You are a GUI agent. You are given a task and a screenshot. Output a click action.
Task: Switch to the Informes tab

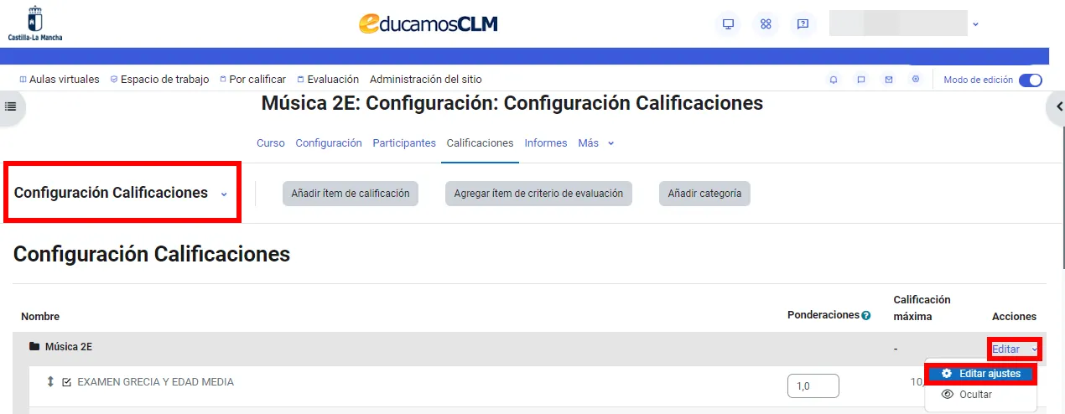[546, 143]
